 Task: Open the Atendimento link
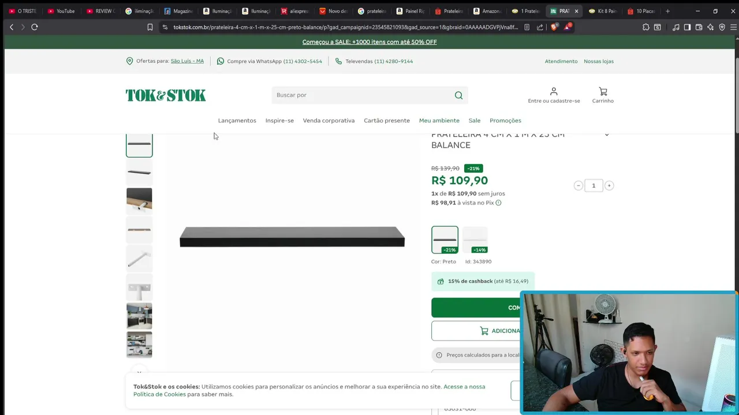tap(561, 61)
